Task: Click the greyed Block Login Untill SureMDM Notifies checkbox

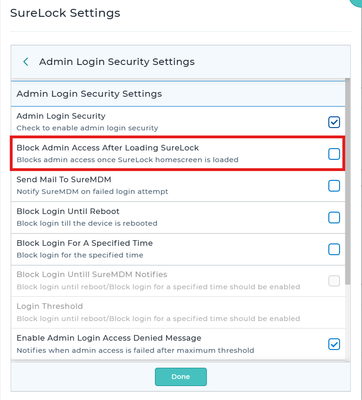Action: [x=334, y=281]
